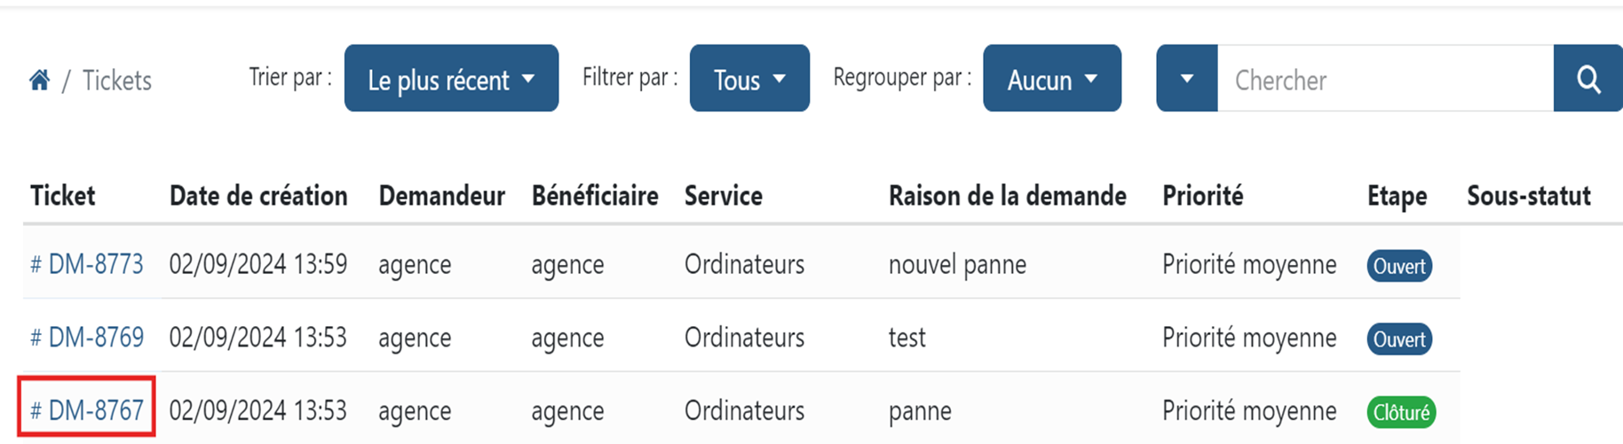Open ticket # DM-8773
Image resolution: width=1623 pixels, height=444 pixels.
(x=87, y=264)
